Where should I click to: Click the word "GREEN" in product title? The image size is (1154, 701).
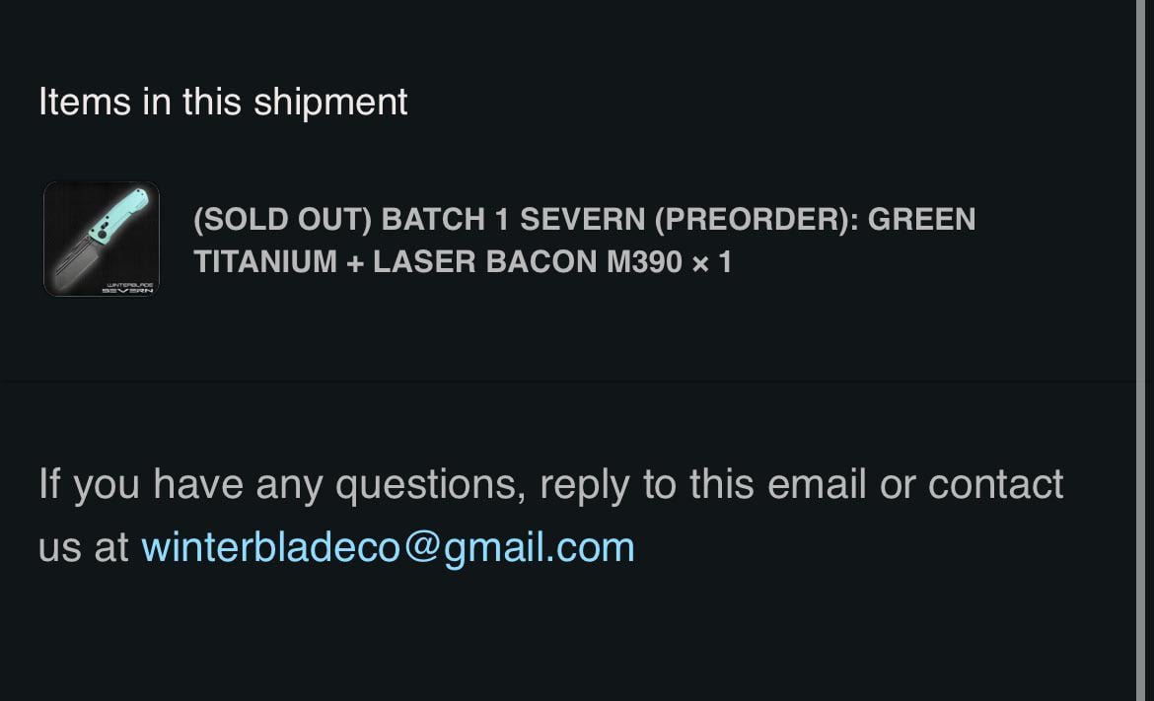pyautogui.click(x=921, y=219)
